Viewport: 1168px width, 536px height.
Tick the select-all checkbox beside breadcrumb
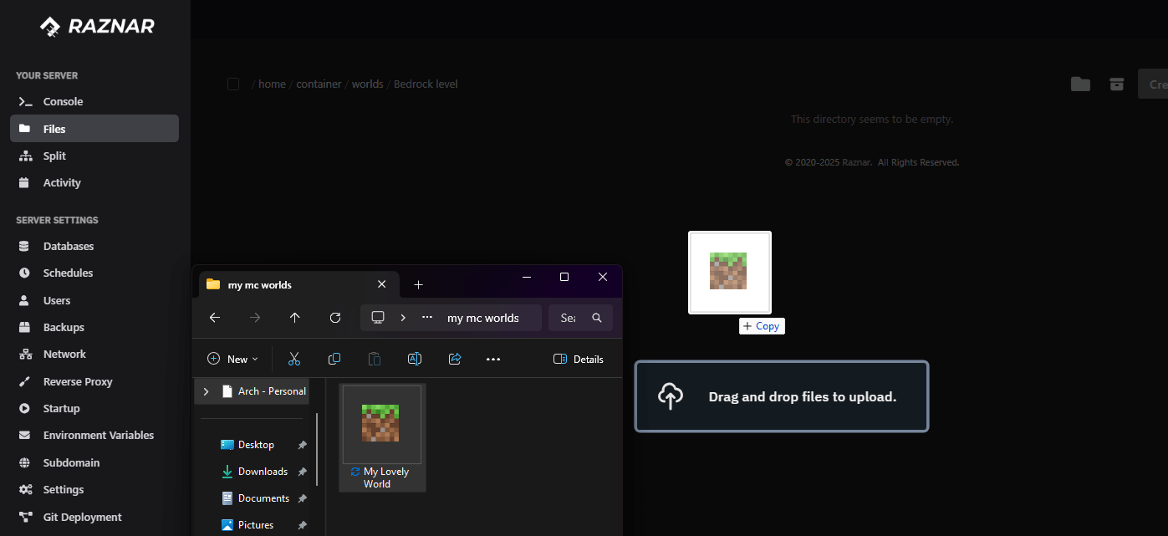point(233,84)
